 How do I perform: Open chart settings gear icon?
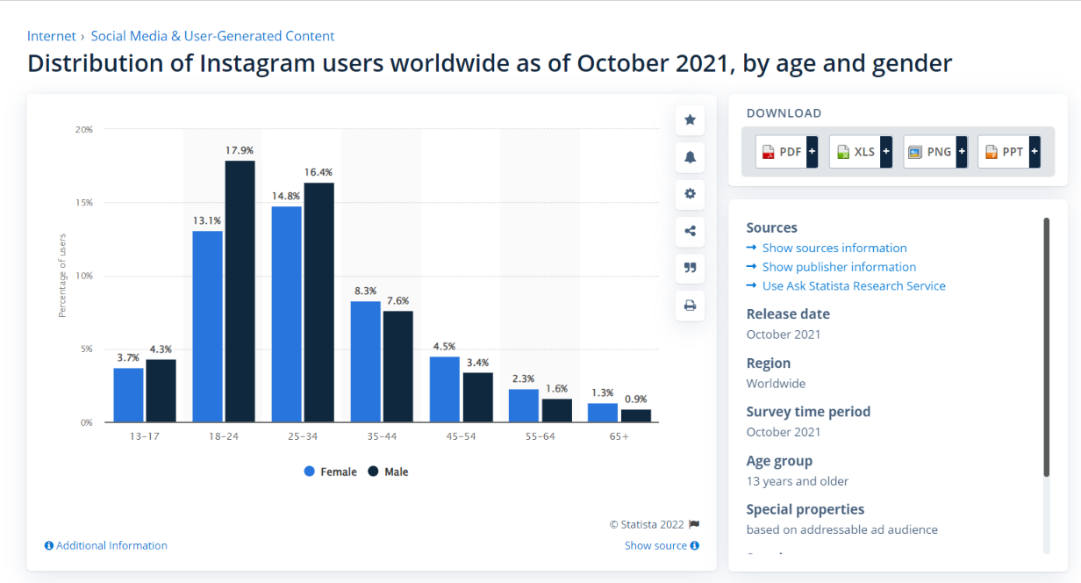pyautogui.click(x=690, y=194)
